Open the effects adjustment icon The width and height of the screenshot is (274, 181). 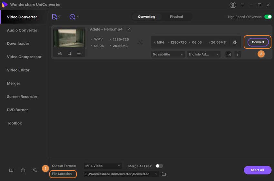[79, 53]
